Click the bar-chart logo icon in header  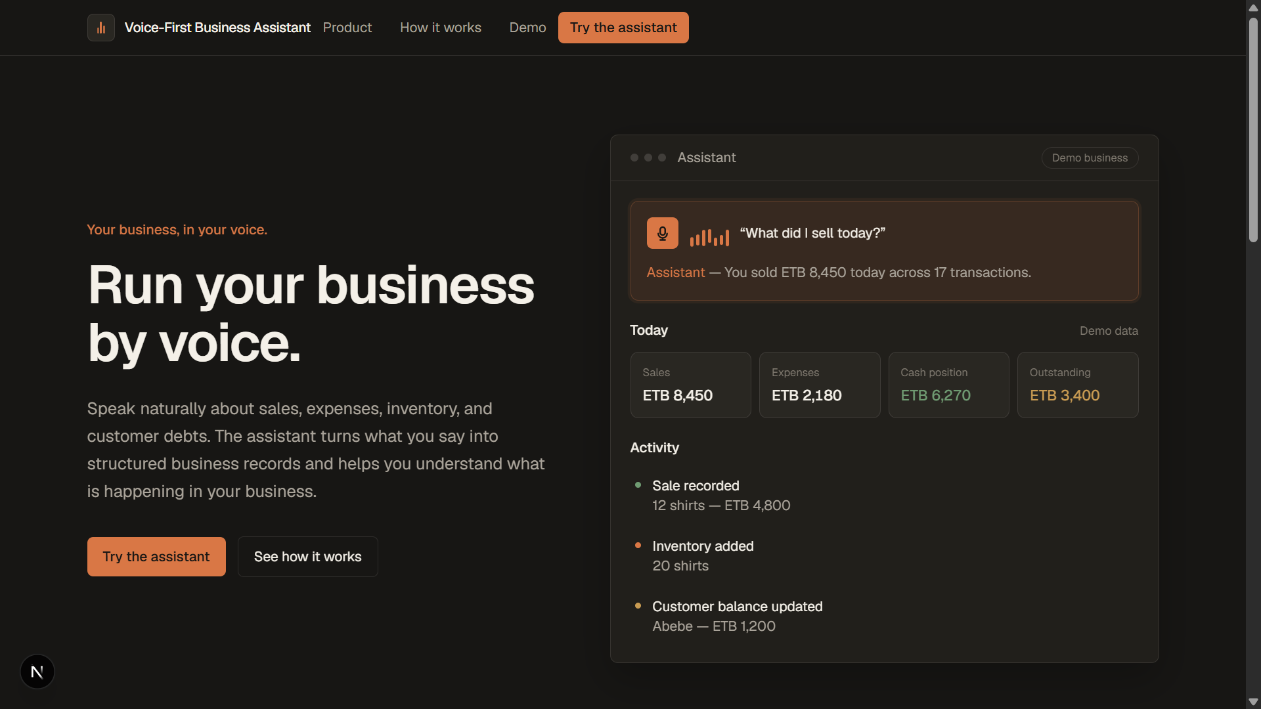tap(101, 28)
